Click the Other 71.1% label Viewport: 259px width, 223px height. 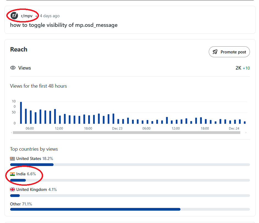click(21, 204)
